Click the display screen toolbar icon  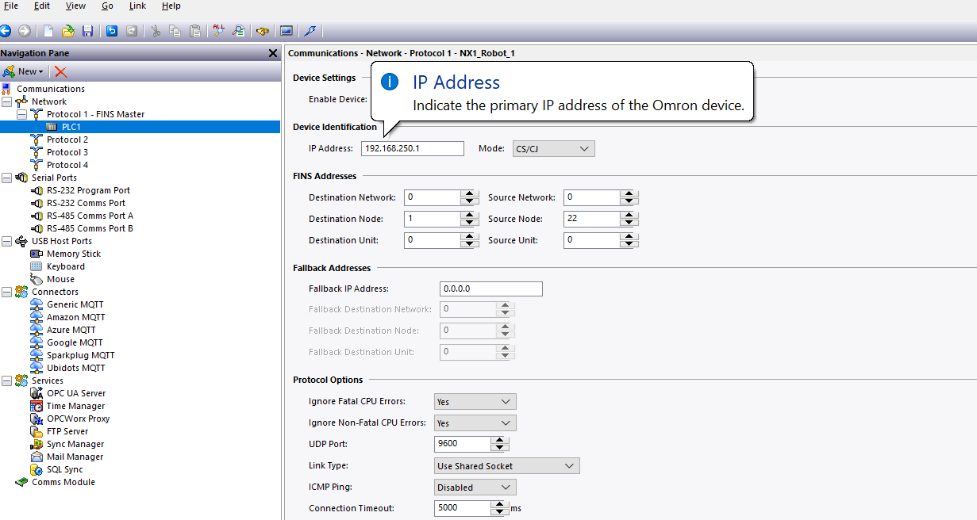pos(287,31)
